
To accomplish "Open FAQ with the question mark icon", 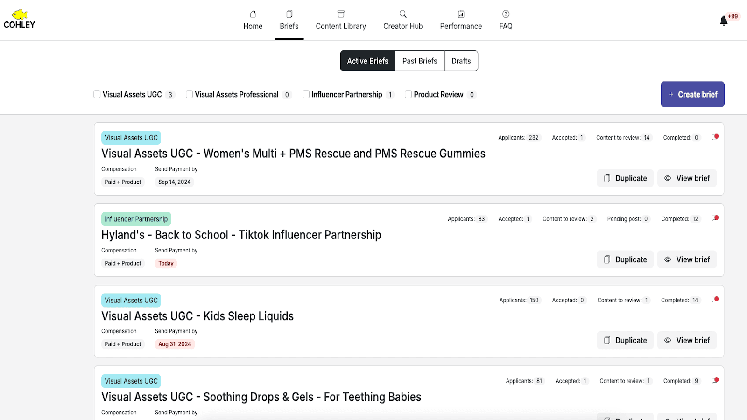I will coord(505,14).
